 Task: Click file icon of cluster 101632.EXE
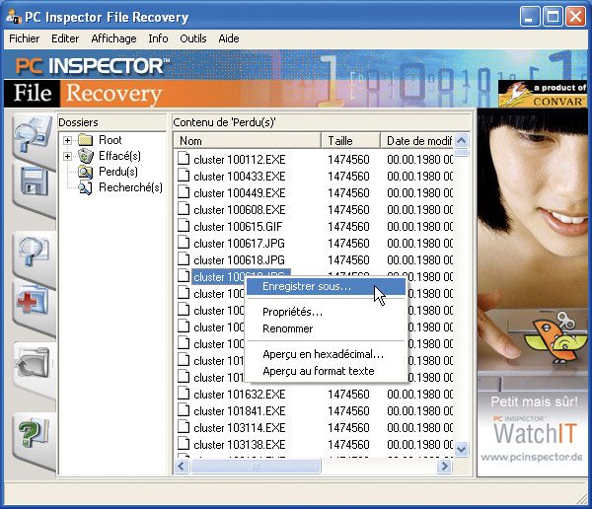(184, 393)
